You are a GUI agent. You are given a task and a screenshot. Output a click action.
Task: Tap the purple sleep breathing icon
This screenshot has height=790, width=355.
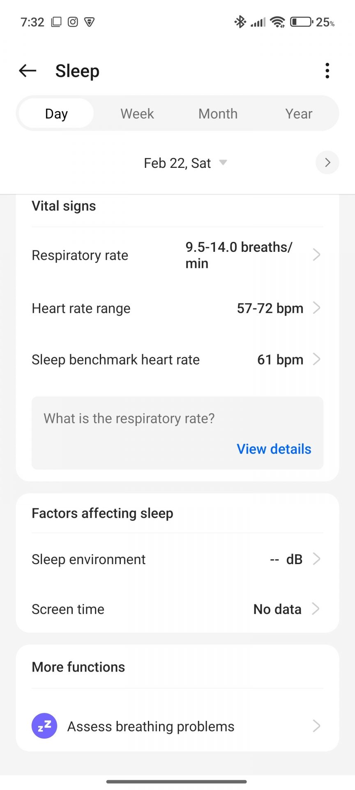point(44,726)
